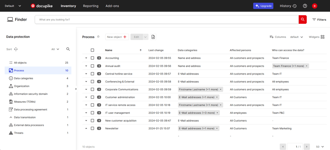Sort by the Last change column header
330x150 pixels.
click(156, 50)
